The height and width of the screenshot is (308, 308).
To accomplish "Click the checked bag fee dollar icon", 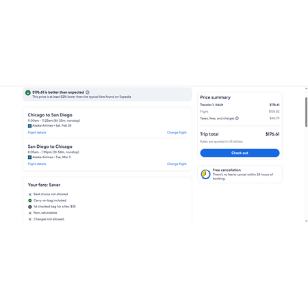I will 30,207.
